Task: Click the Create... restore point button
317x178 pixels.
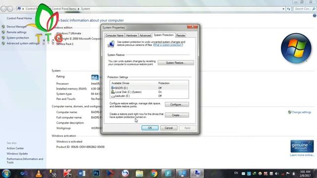Action: (177, 115)
